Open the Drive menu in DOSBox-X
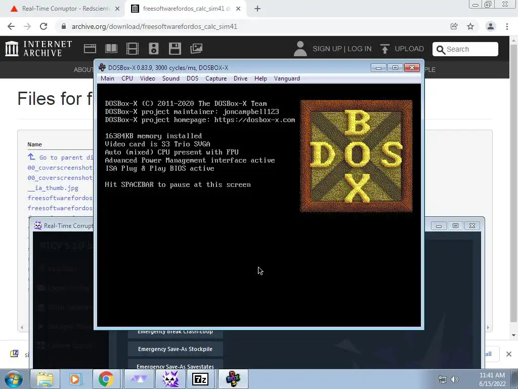The image size is (518, 389). coord(240,79)
